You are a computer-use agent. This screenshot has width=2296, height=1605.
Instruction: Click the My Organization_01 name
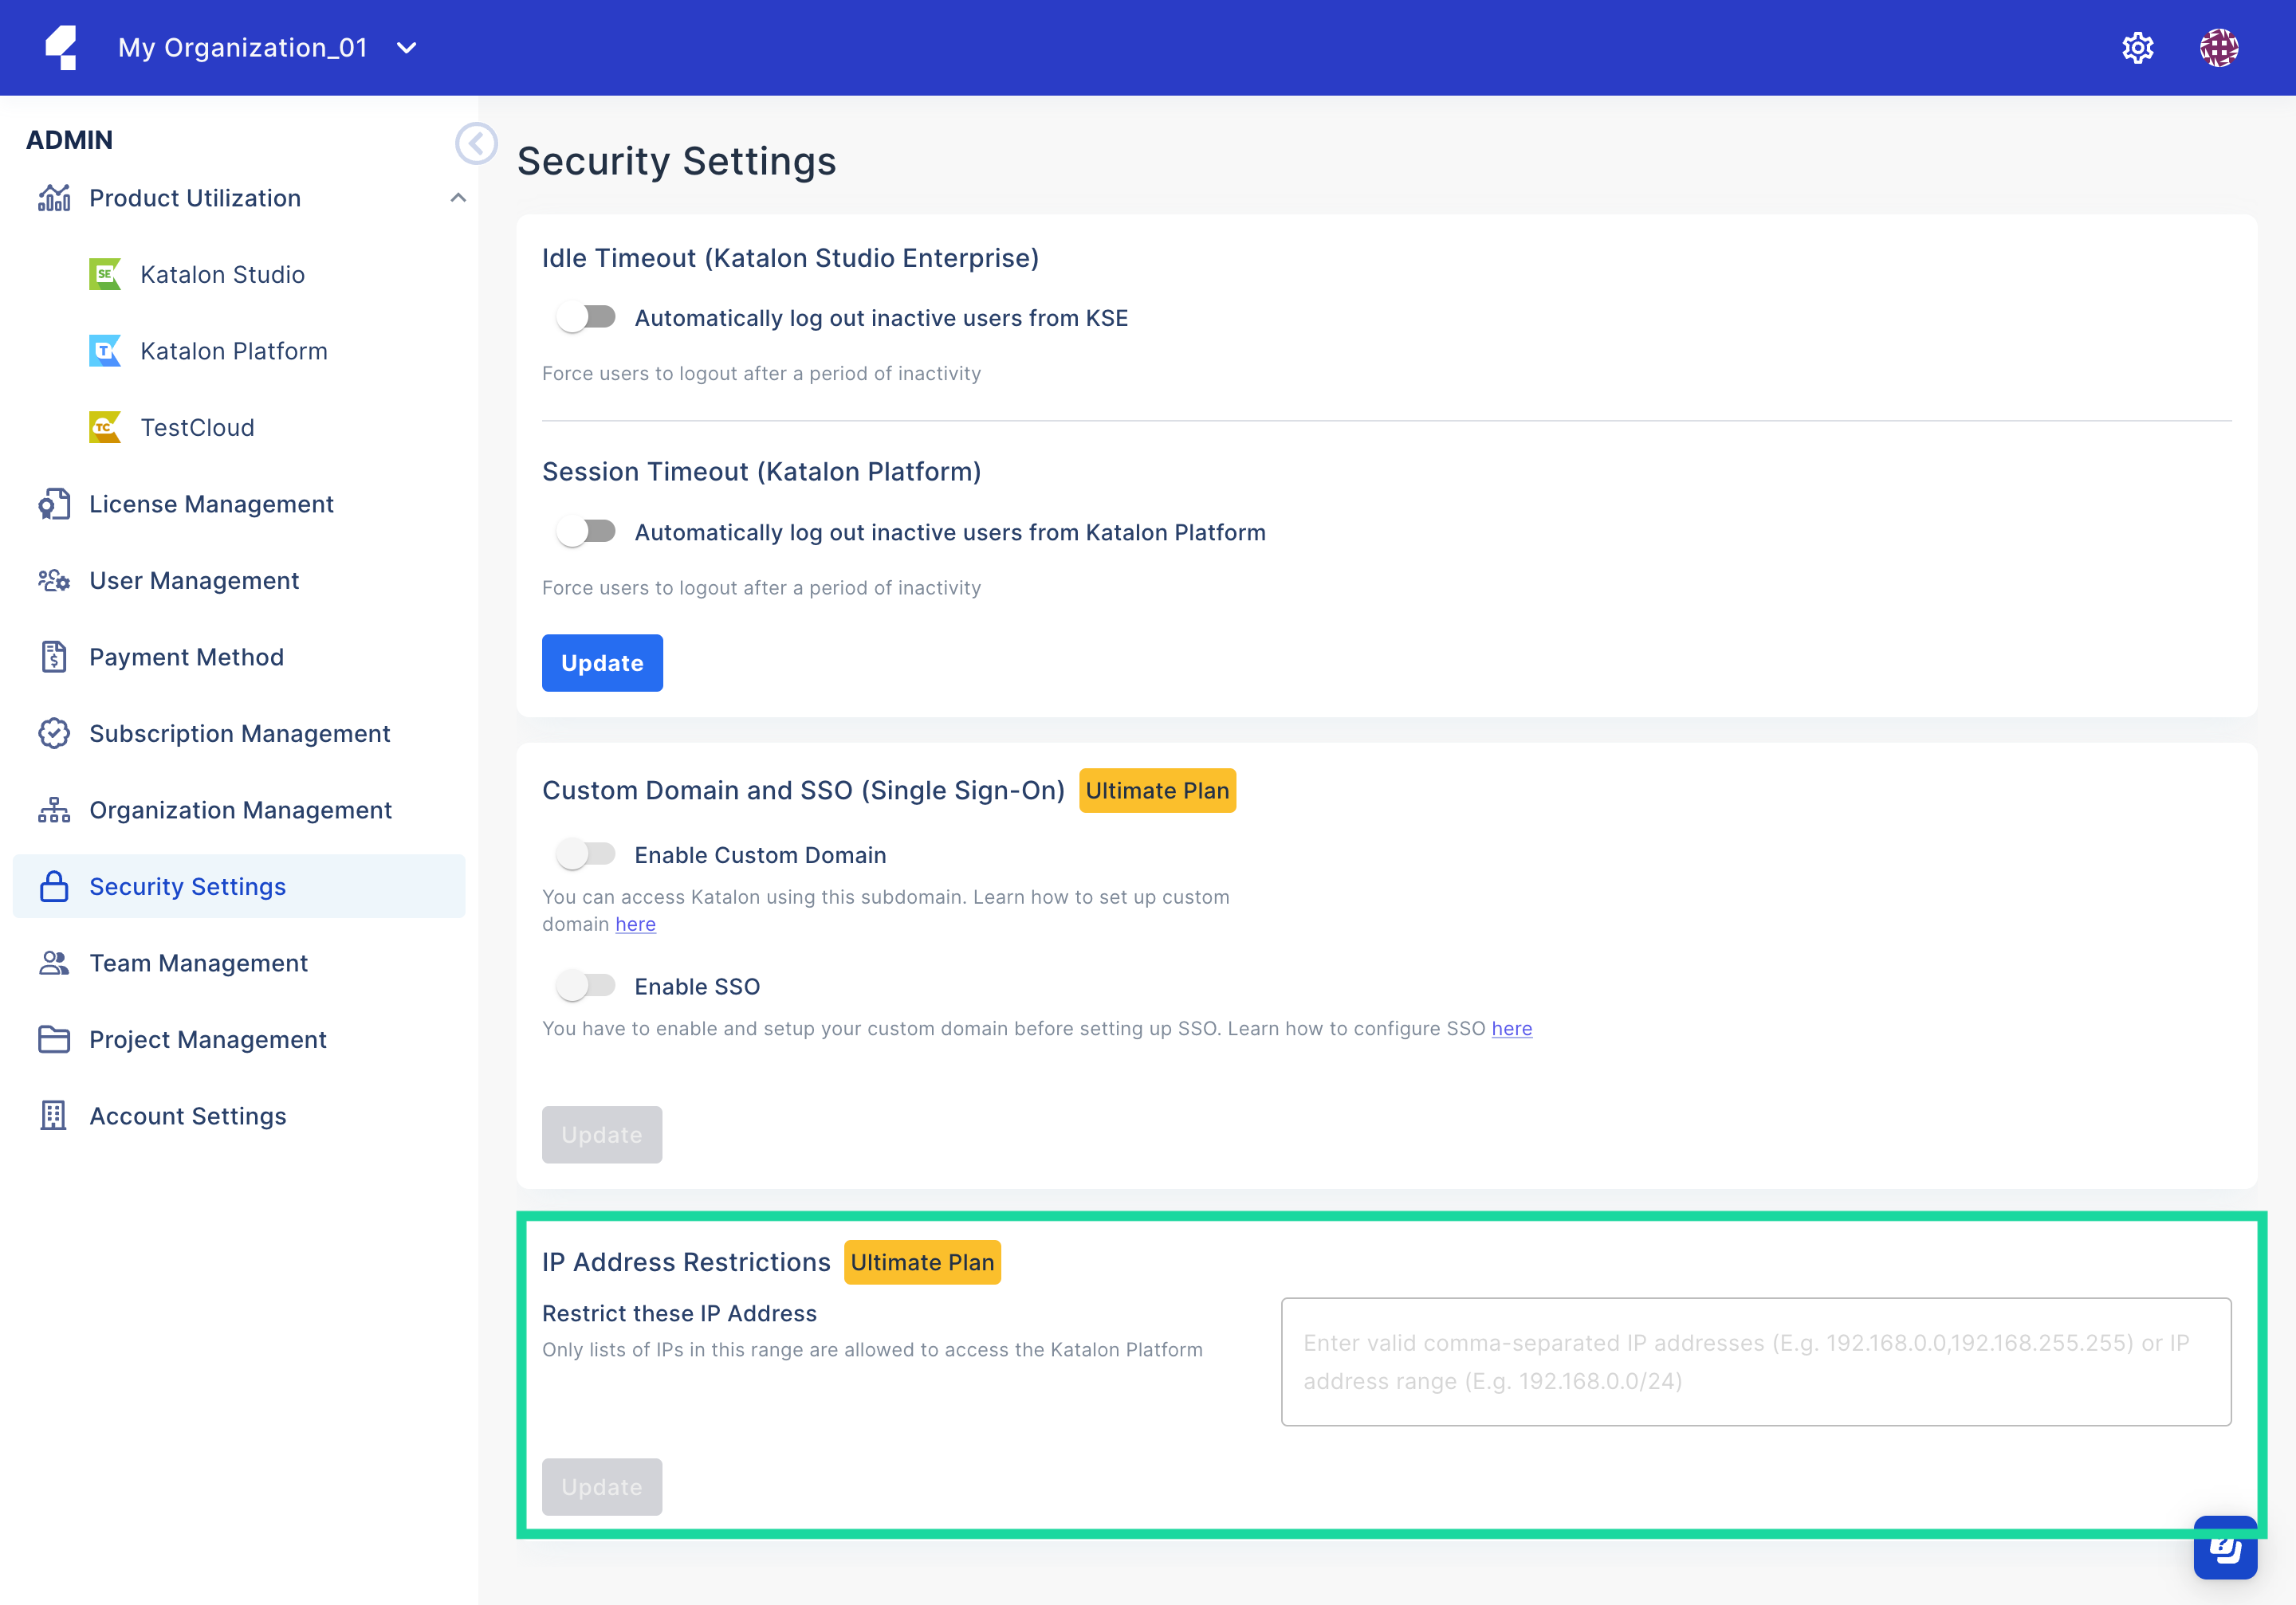(243, 48)
